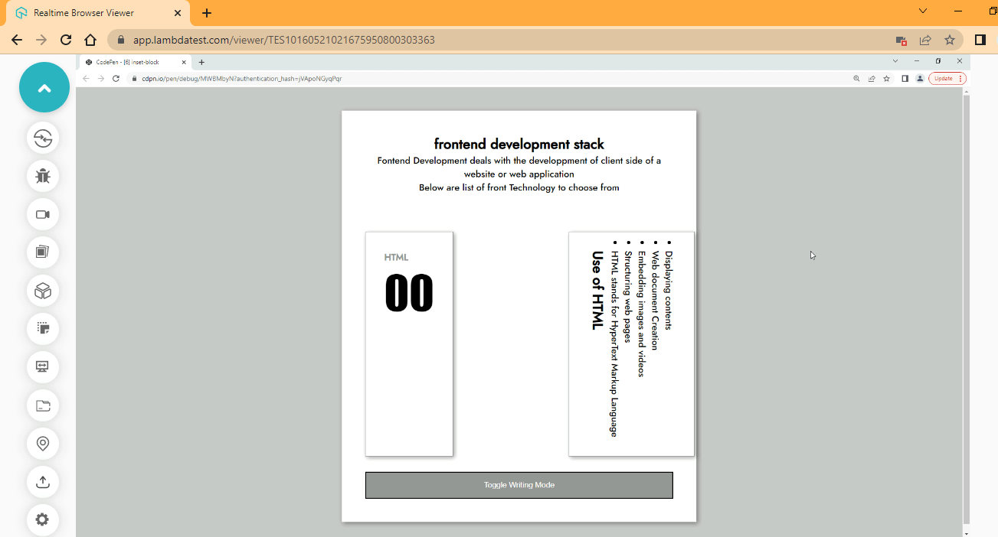This screenshot has height=537, width=998.
Task: Open the project folder icon
Action: (43, 405)
